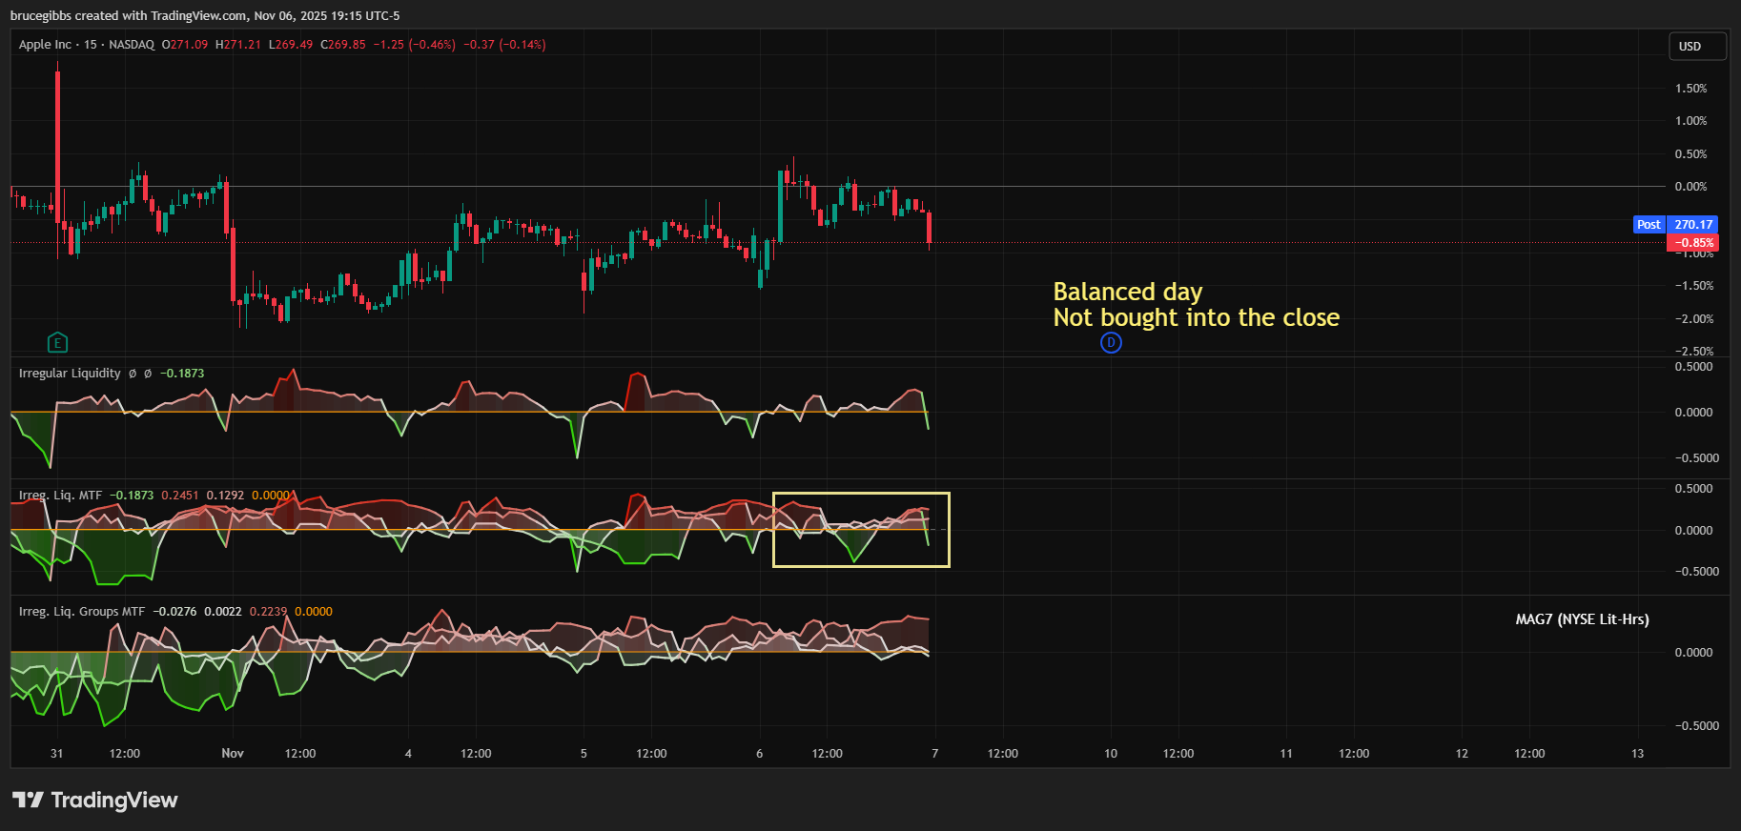Click the blue Dividend D icon
Screen dimensions: 1741x831
(1111, 342)
